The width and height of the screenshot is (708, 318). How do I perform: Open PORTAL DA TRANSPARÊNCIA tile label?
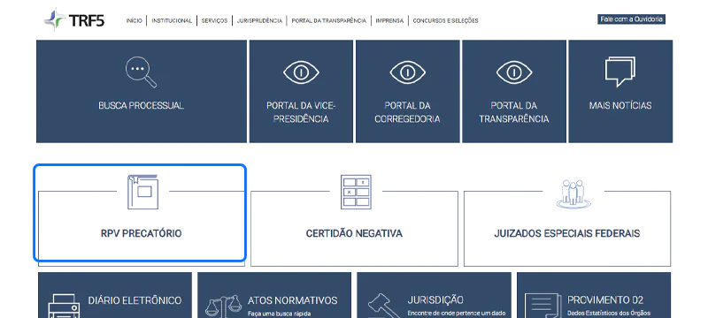[x=514, y=112]
